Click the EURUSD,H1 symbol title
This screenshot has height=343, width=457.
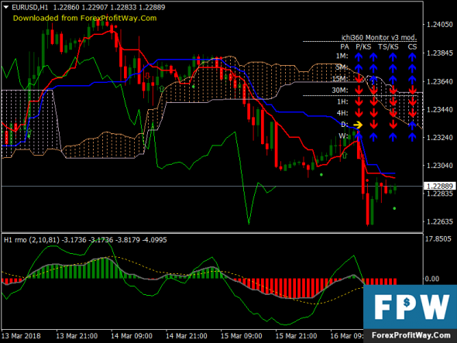point(29,7)
